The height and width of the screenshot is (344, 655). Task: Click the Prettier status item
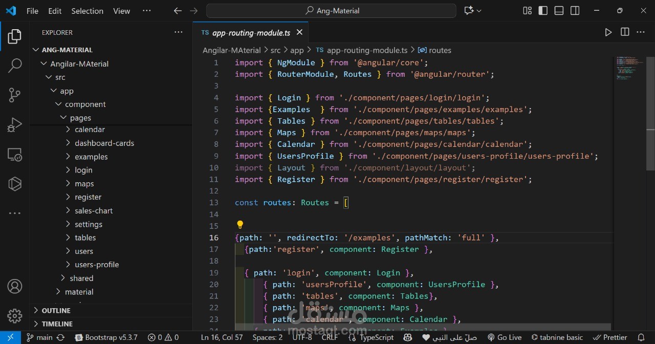610,337
